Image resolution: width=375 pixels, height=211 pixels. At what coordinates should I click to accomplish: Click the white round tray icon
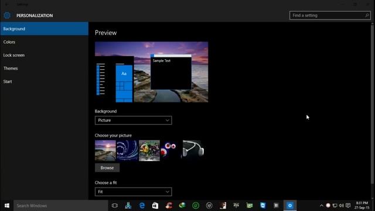pyautogui.click(x=328, y=206)
